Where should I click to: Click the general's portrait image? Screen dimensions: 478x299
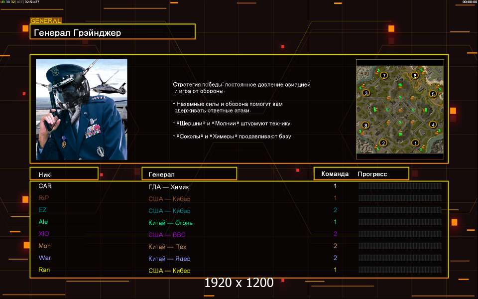(x=82, y=109)
